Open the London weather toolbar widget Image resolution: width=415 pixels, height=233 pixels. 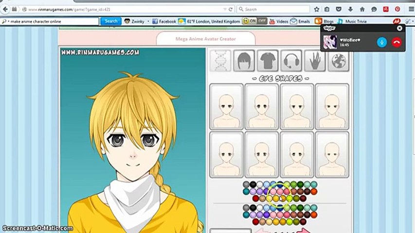[209, 21]
